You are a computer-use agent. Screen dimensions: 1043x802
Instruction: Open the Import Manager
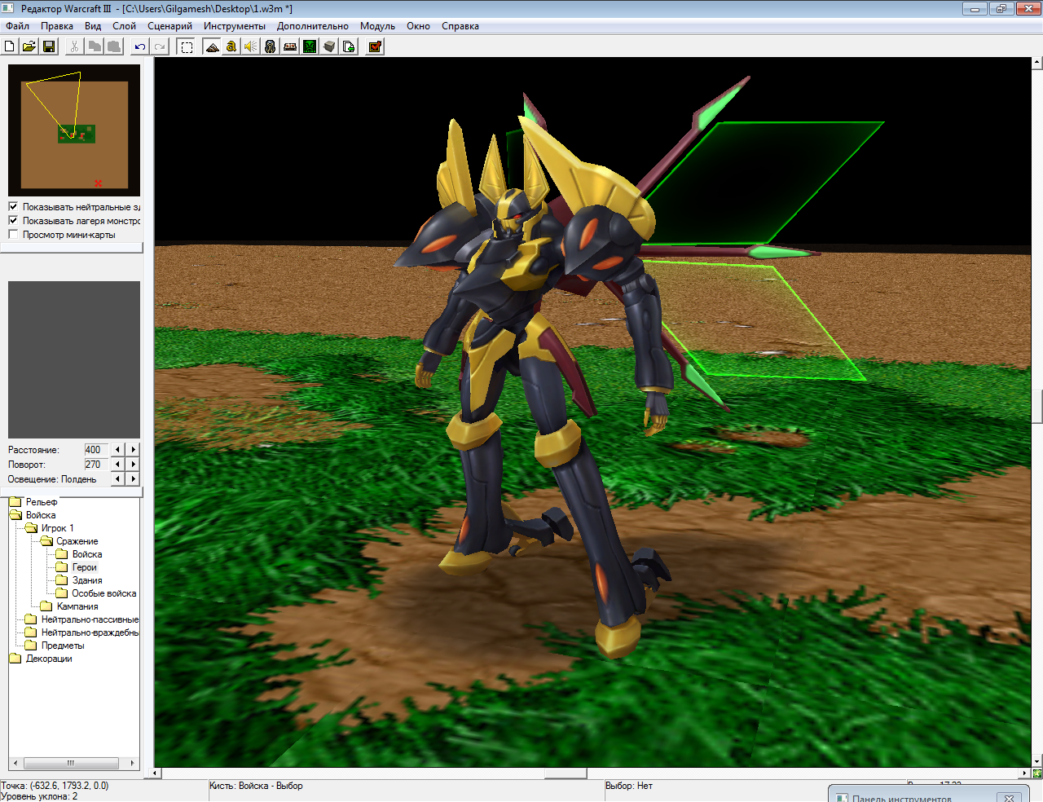[349, 46]
